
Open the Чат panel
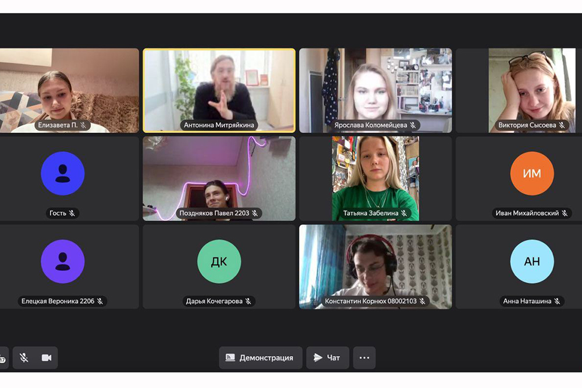click(x=327, y=358)
